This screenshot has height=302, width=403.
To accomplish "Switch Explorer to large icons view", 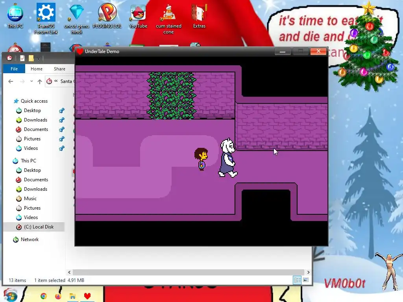I will pyautogui.click(x=305, y=280).
